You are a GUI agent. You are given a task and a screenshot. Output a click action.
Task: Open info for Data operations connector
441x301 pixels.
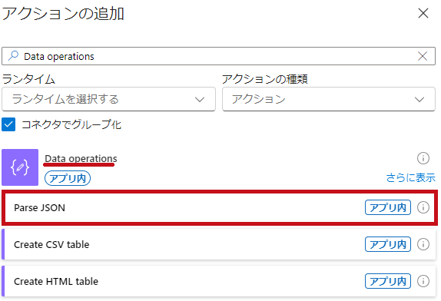423,158
